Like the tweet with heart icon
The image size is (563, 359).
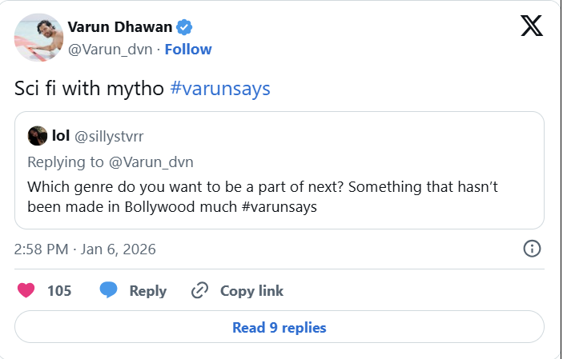pyautogui.click(x=26, y=290)
